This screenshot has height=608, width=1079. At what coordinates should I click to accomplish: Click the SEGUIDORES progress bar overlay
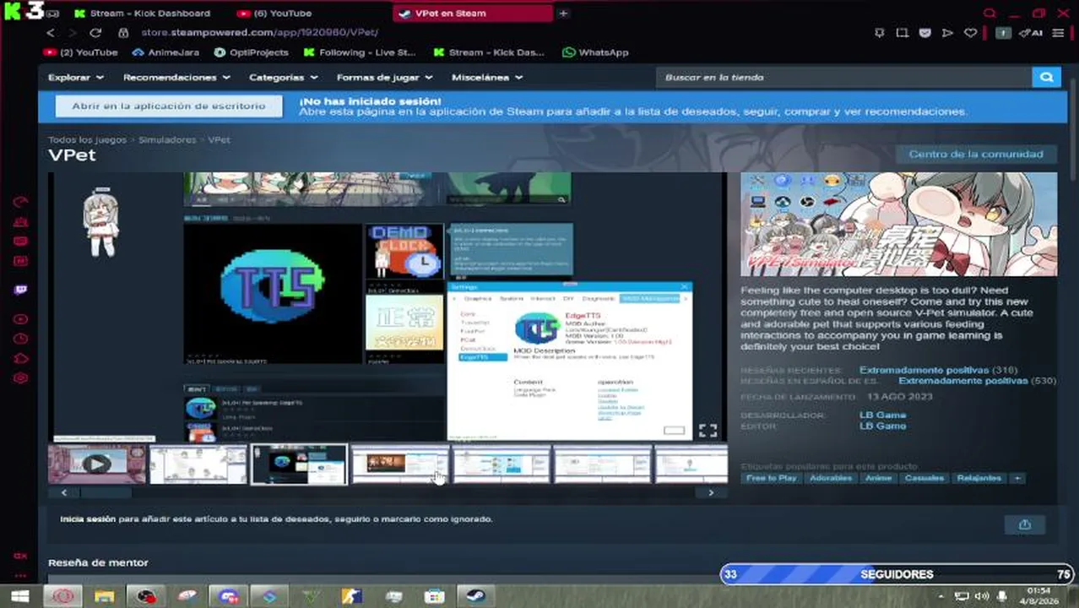click(x=897, y=574)
